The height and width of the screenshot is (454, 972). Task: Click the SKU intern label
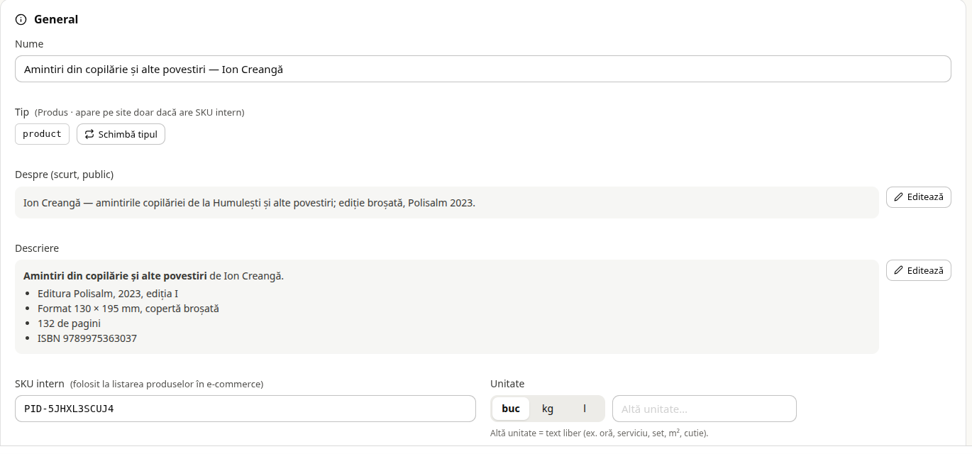(x=40, y=384)
